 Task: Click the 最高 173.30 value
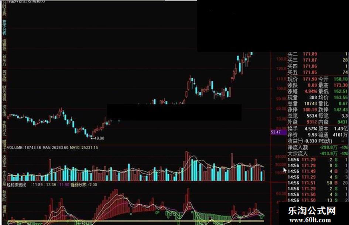coord(341,85)
